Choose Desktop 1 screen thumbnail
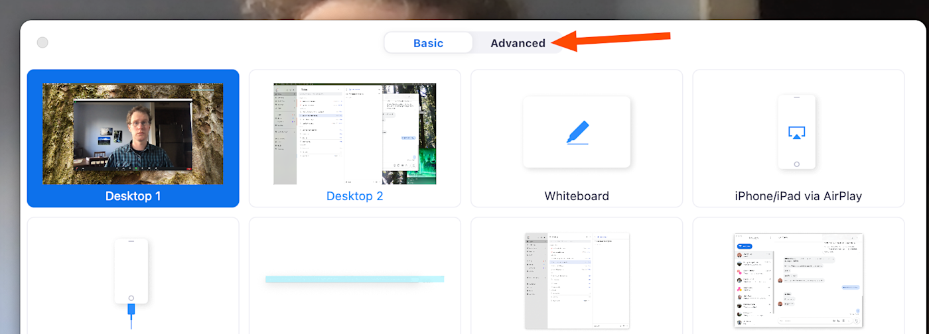Viewport: 929px width, 334px height. click(133, 134)
